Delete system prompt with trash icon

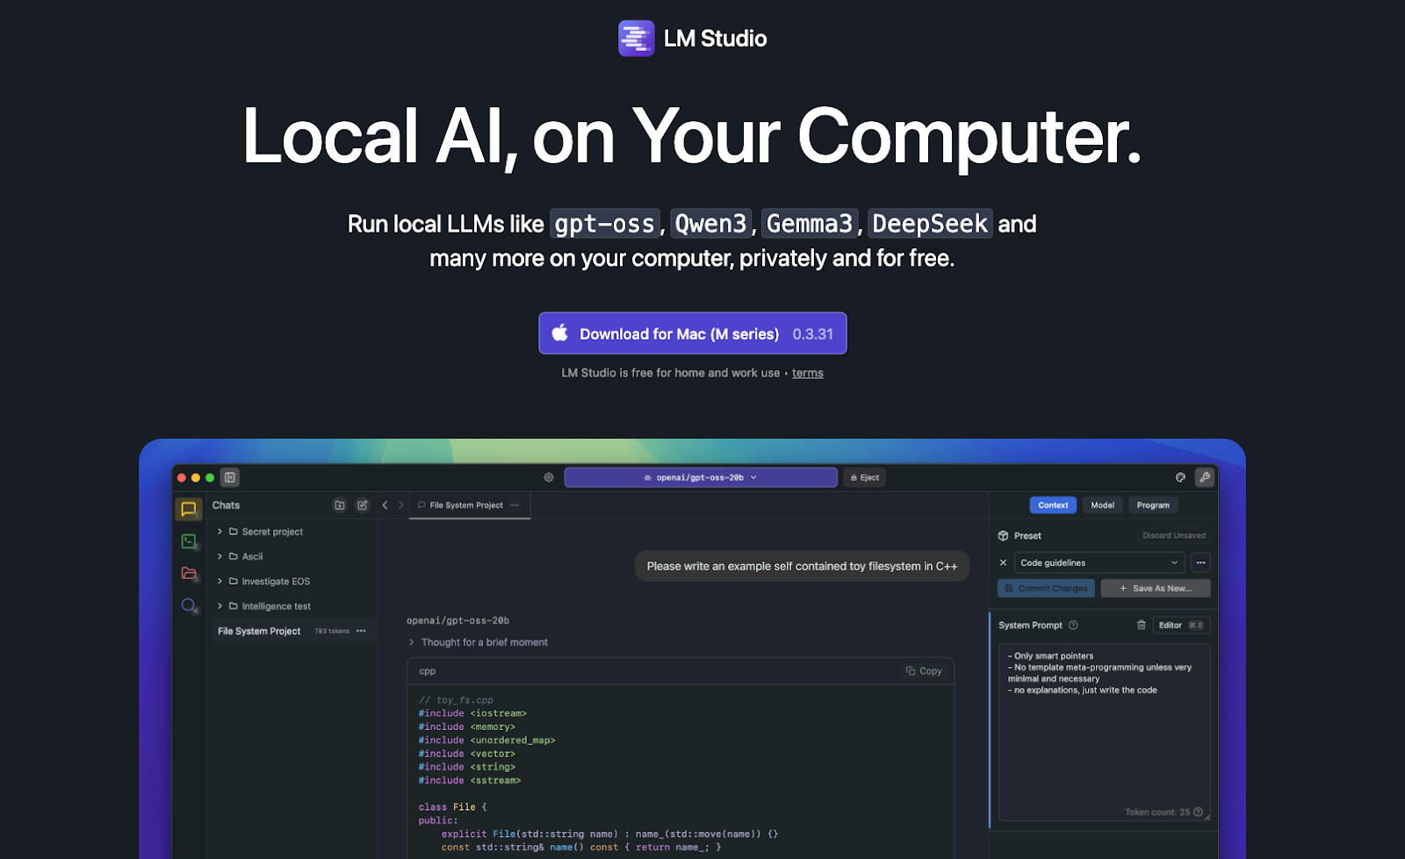pos(1142,626)
